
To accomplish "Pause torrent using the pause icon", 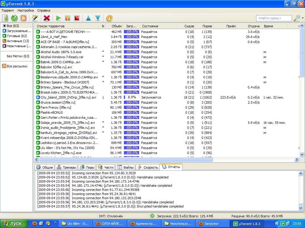I will pyautogui.click(x=68, y=18).
